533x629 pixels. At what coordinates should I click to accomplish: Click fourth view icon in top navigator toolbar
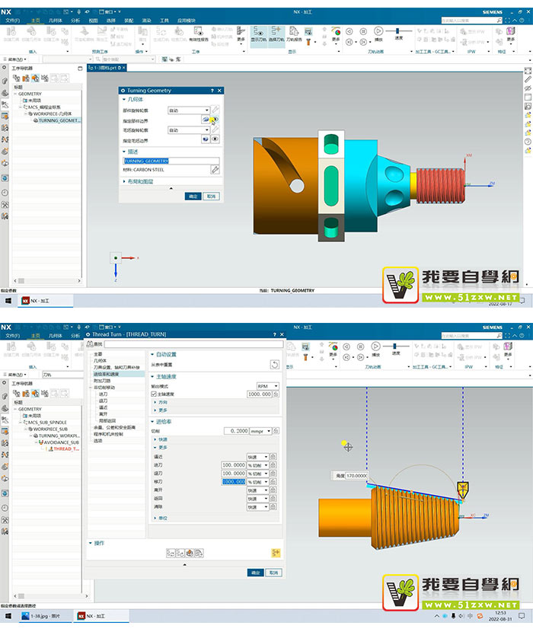(x=45, y=78)
